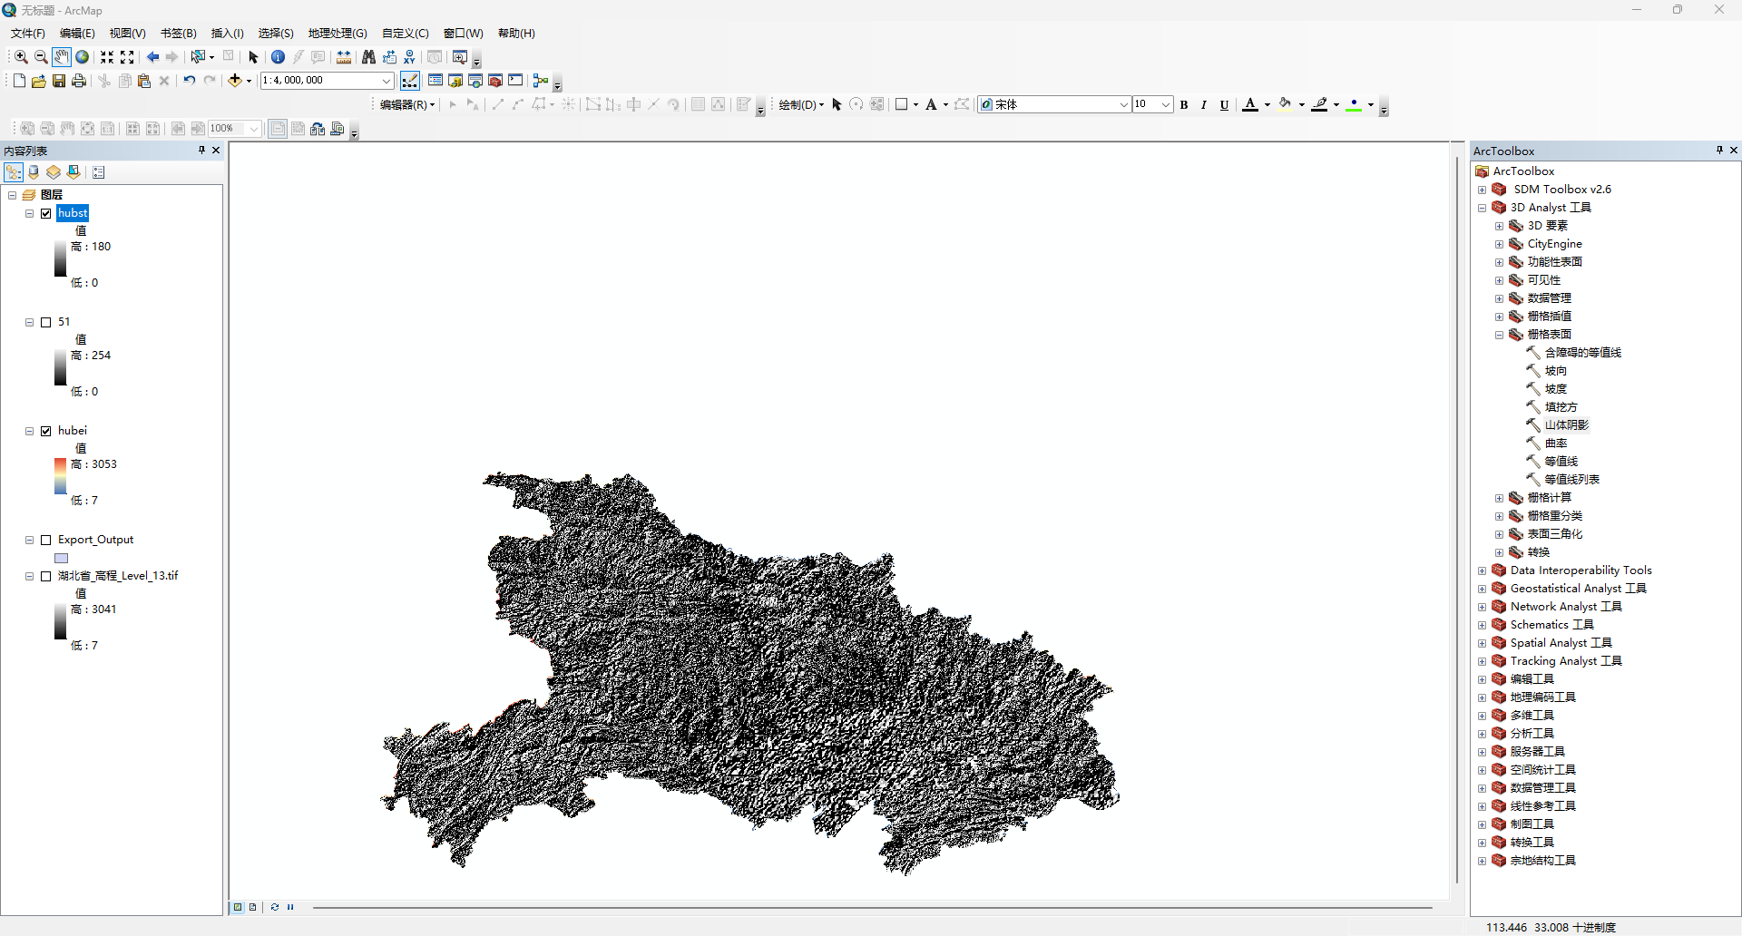Open the 窗口(W) menu
This screenshot has height=936, width=1742.
click(463, 34)
